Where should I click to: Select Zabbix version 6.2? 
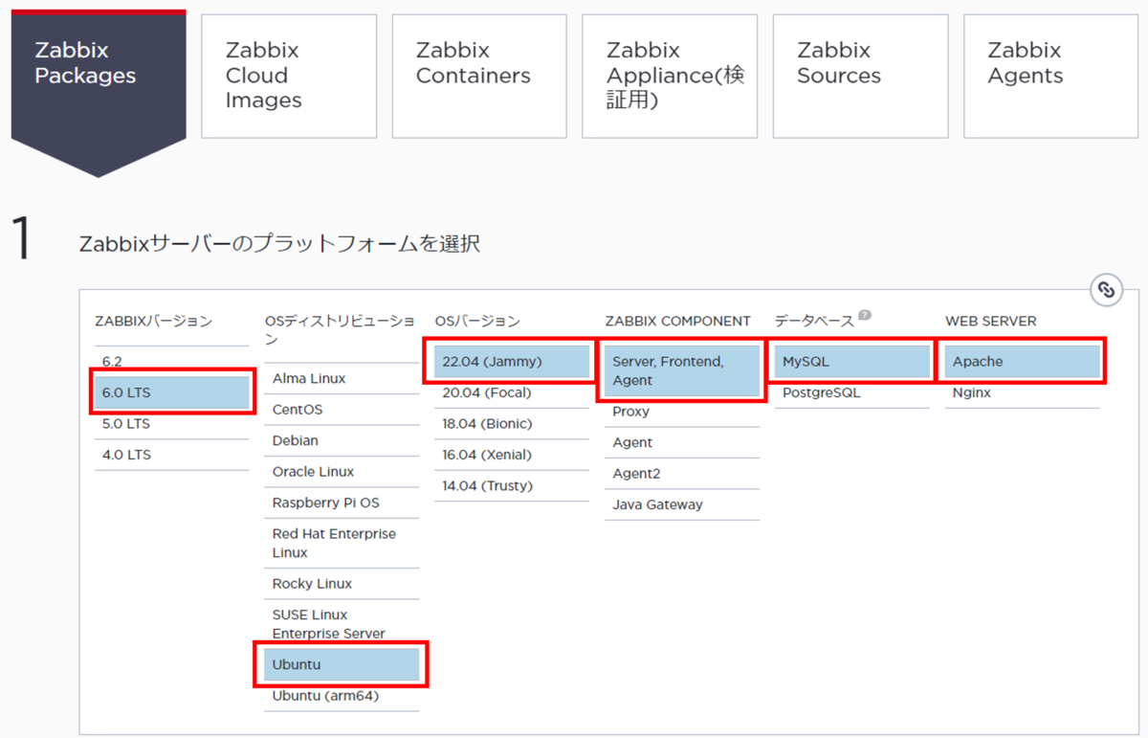(x=172, y=361)
